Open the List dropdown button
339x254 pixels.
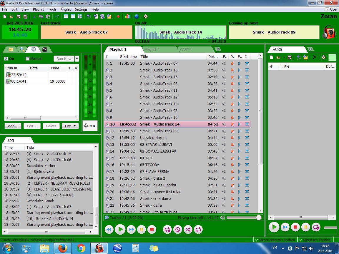point(70,126)
